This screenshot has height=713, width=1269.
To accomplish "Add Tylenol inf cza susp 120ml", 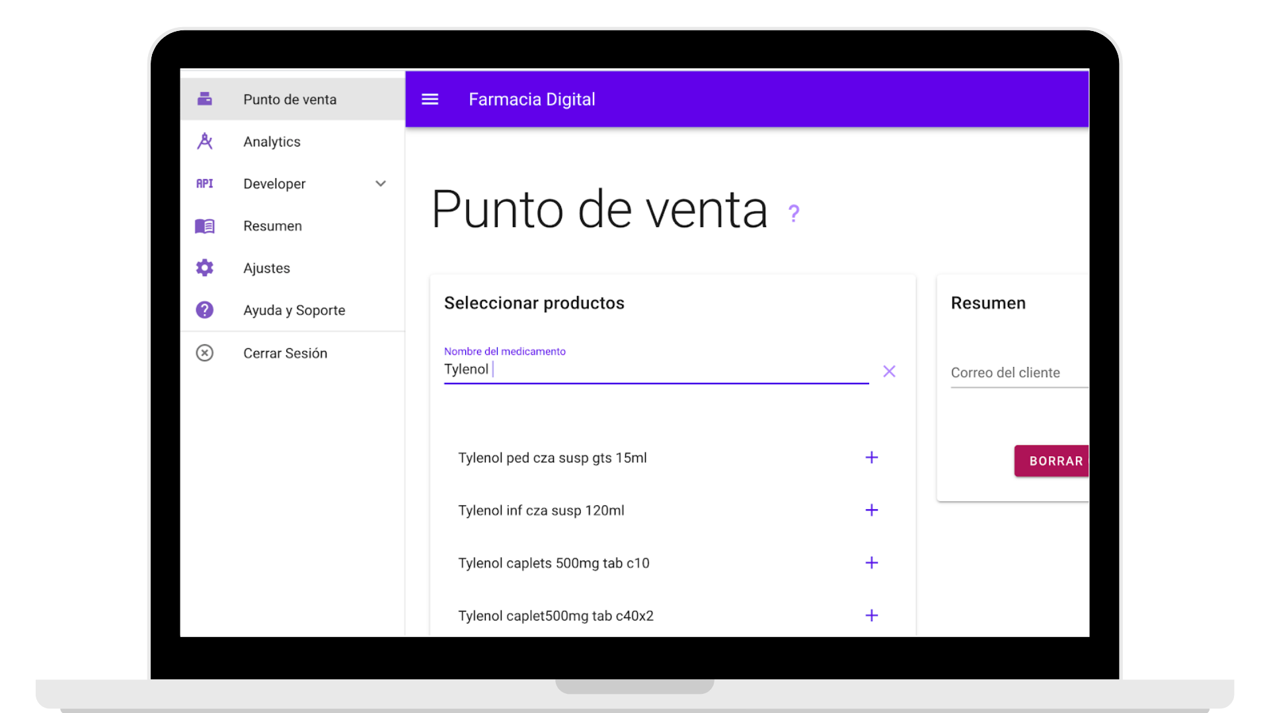I will tap(872, 510).
